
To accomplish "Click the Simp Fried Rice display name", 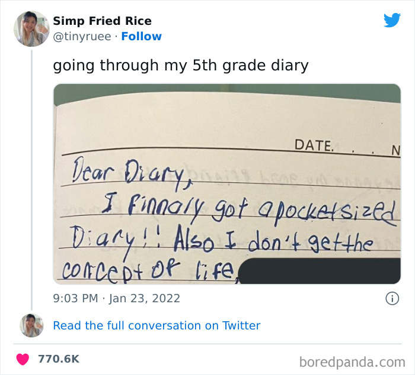I will 102,21.
